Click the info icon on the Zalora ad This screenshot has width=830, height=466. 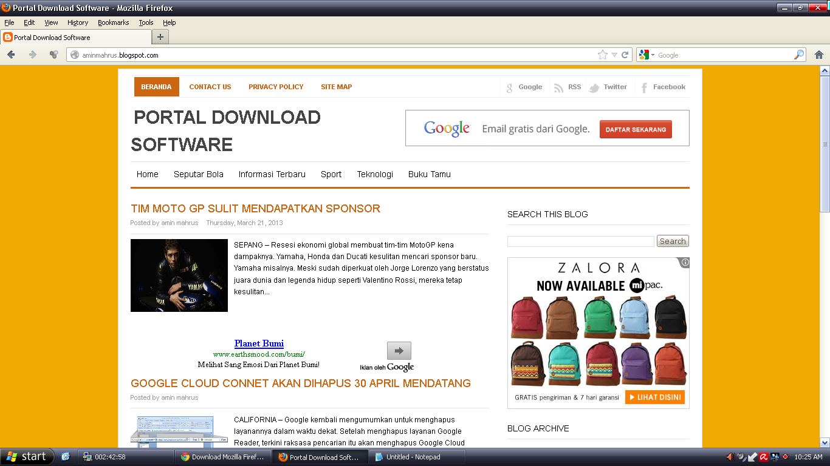pyautogui.click(x=685, y=263)
